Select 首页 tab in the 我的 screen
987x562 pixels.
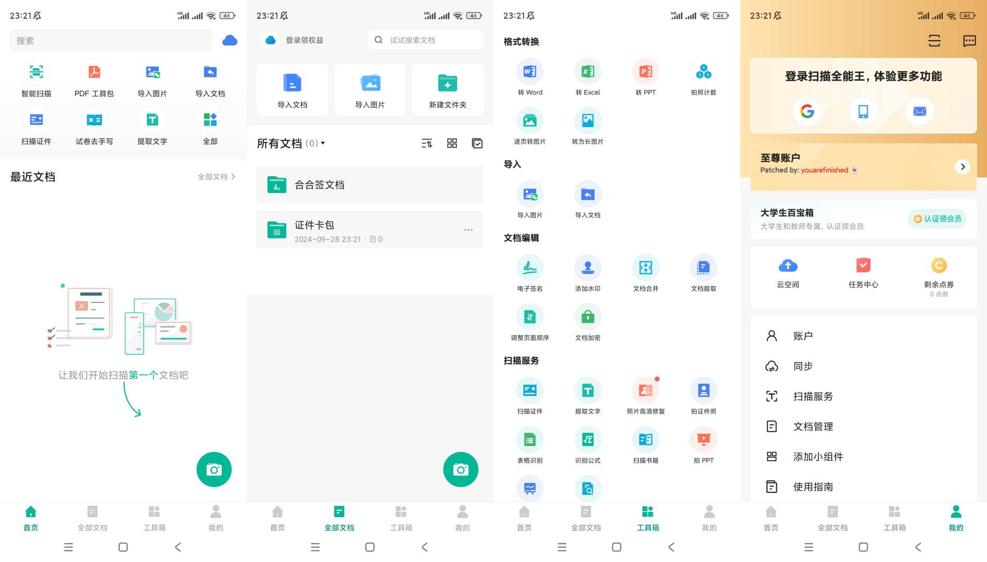point(771,518)
